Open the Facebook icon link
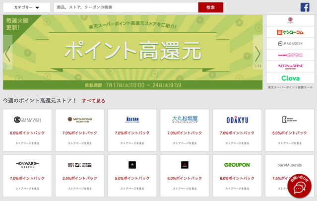Image resolution: width=317 pixels, height=201 pixels. pos(305,7)
